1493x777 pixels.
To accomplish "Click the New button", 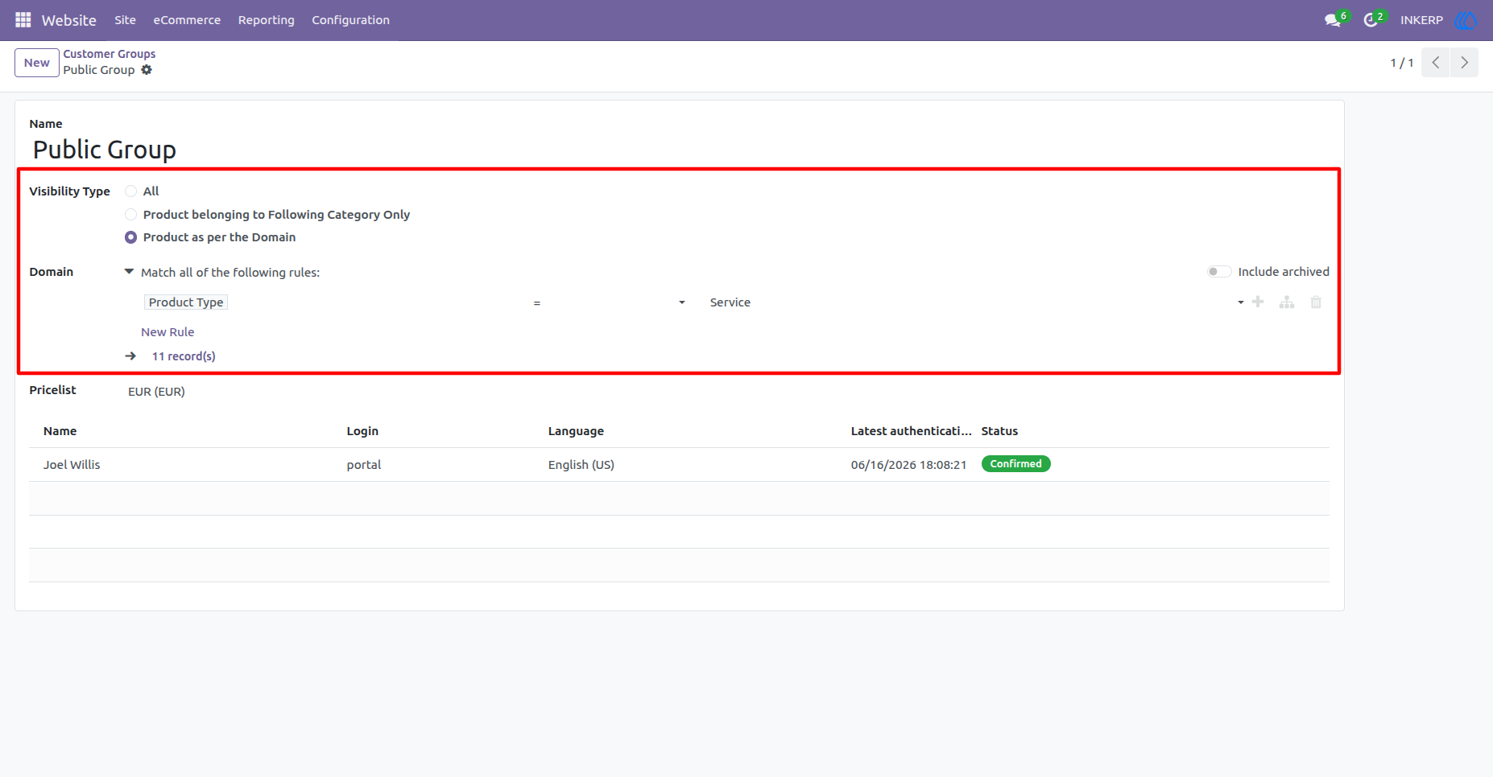I will pos(37,63).
